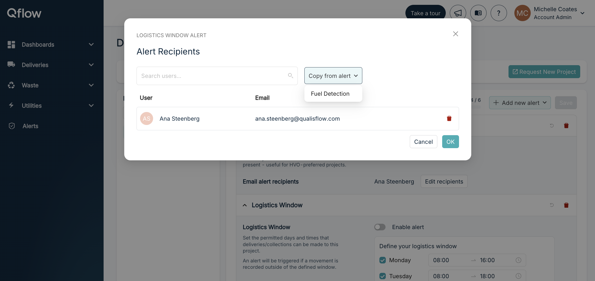Delete the Logistics Window alert
This screenshot has width=595, height=281.
[x=566, y=205]
